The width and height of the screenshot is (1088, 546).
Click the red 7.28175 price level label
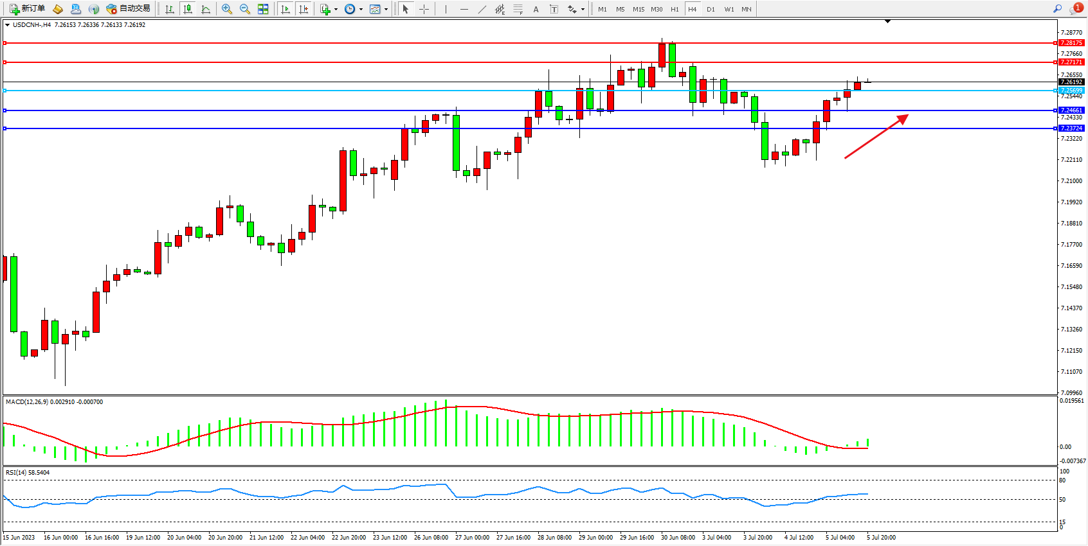(1071, 43)
